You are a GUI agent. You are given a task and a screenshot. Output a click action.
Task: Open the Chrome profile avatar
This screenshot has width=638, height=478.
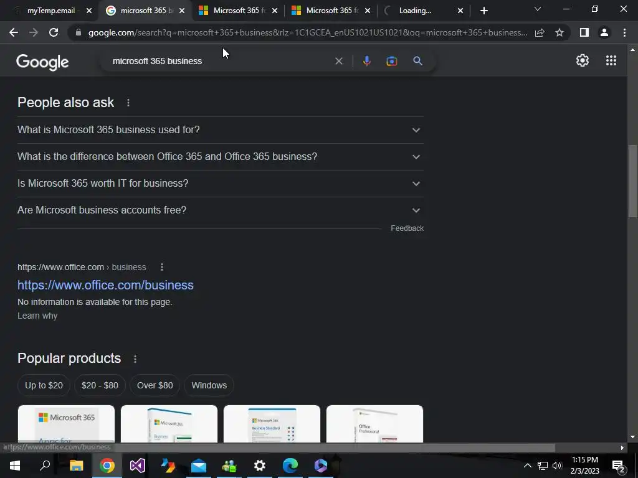click(604, 32)
